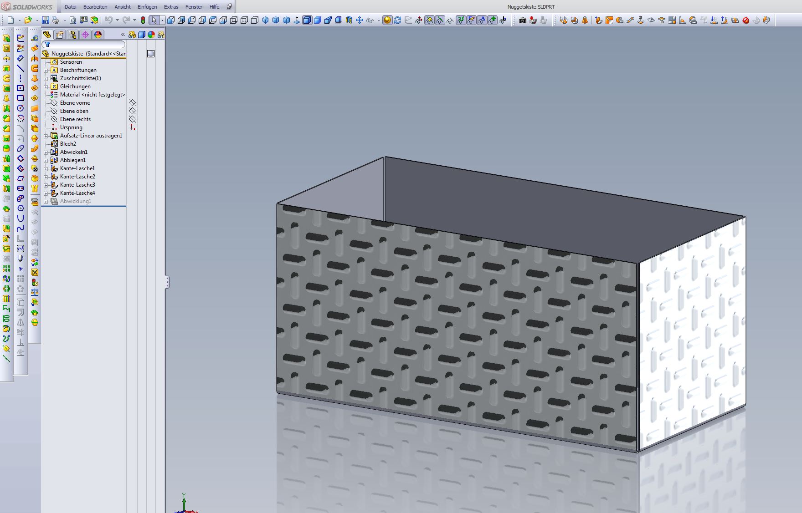
Task: Open the selection tool dropdown arrow
Action: point(162,20)
